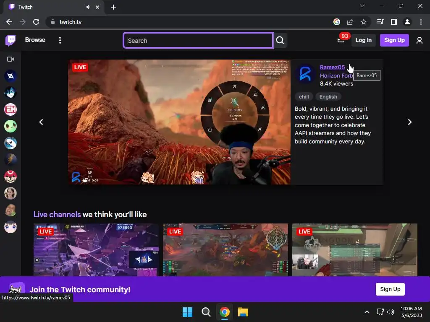Play the featured Ramez05 live stream
The image size is (430, 322).
179,122
